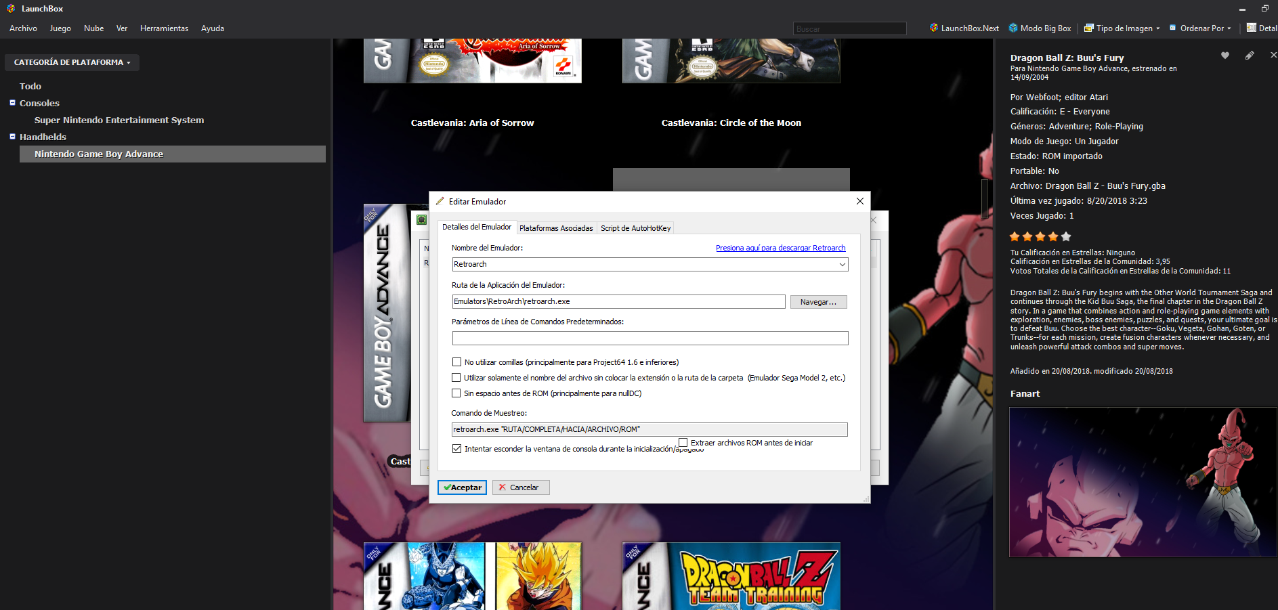Image resolution: width=1278 pixels, height=610 pixels.
Task: Collapse the Consoles tree node
Action: coord(12,103)
